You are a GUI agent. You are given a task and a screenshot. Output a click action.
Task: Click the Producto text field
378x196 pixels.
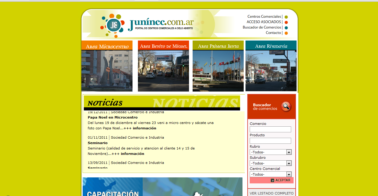click(x=270, y=141)
